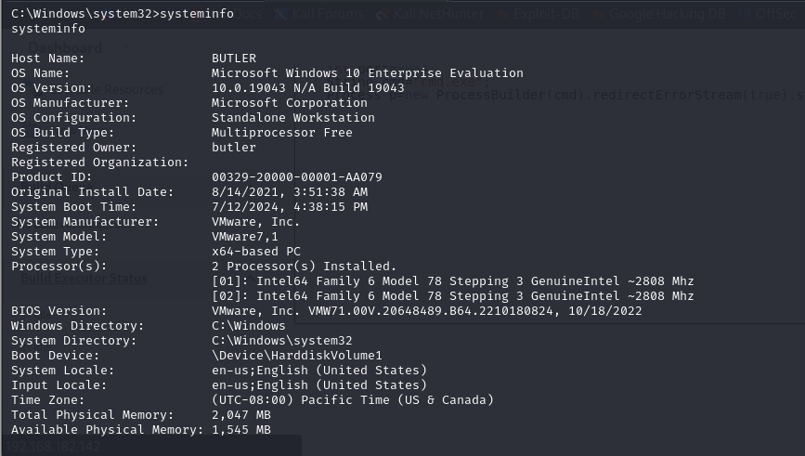Click the Host Name value BUTLER
The width and height of the screenshot is (805, 456).
point(234,59)
